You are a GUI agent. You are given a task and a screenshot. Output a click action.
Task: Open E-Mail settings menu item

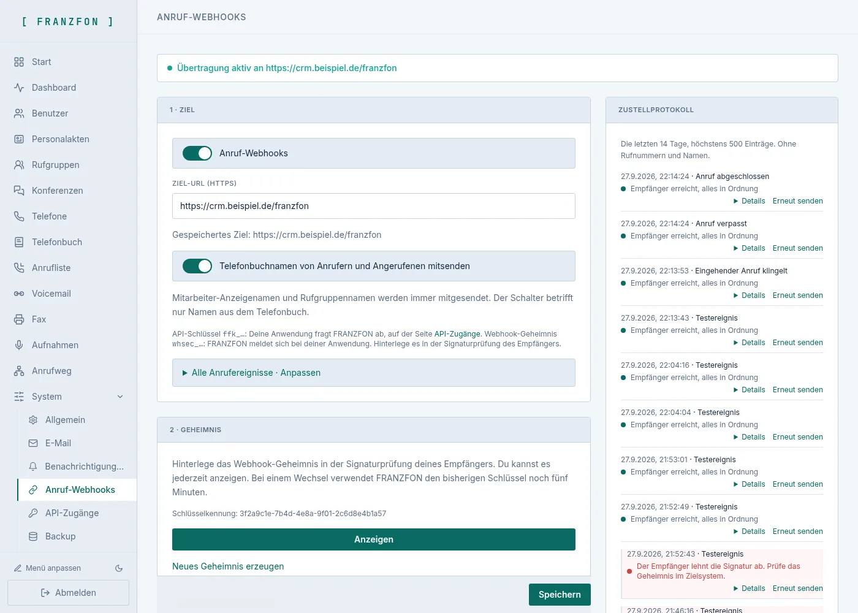77,443
